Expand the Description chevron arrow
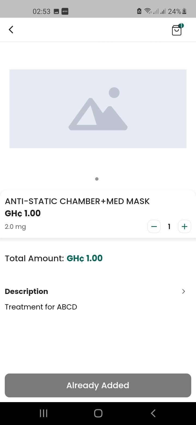Viewport: 196px width, 425px height. tap(183, 291)
